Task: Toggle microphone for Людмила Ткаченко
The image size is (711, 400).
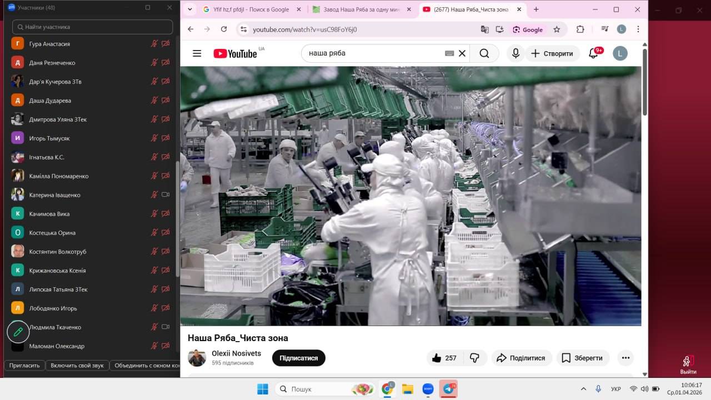Action: coord(154,327)
